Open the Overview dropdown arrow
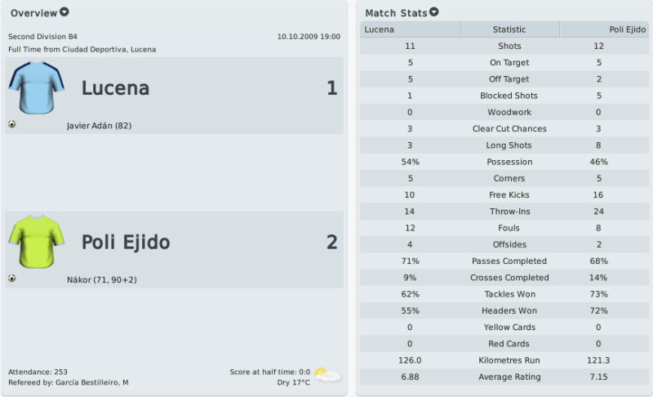 64,12
